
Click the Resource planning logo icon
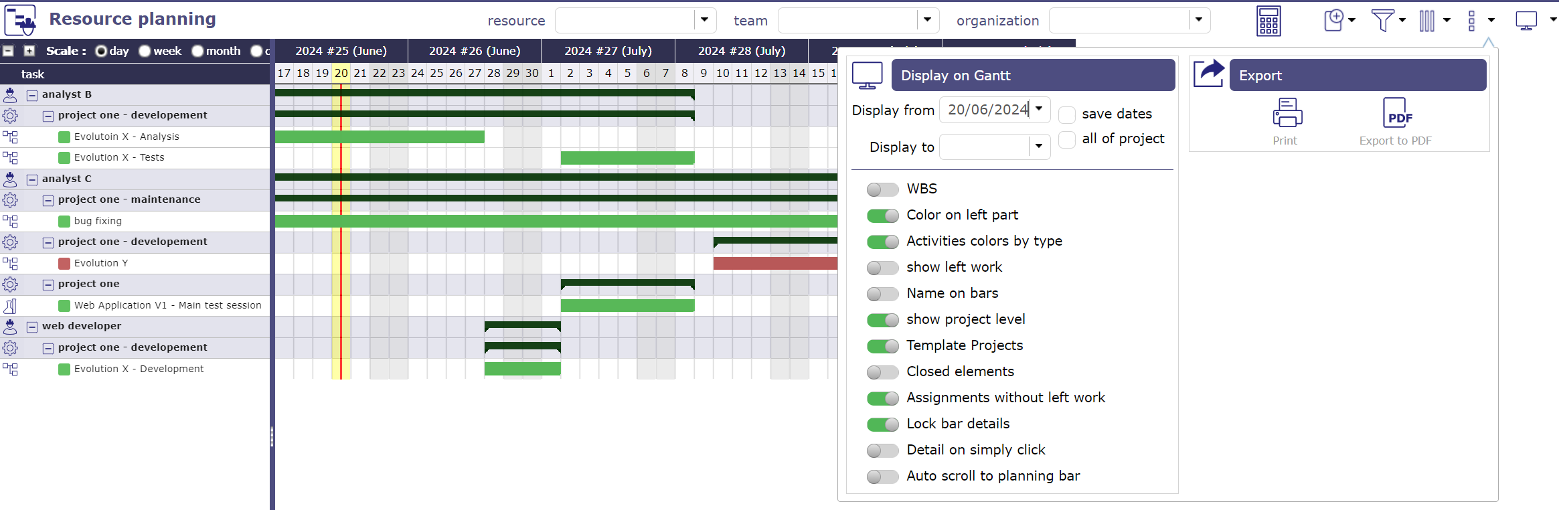click(x=20, y=20)
